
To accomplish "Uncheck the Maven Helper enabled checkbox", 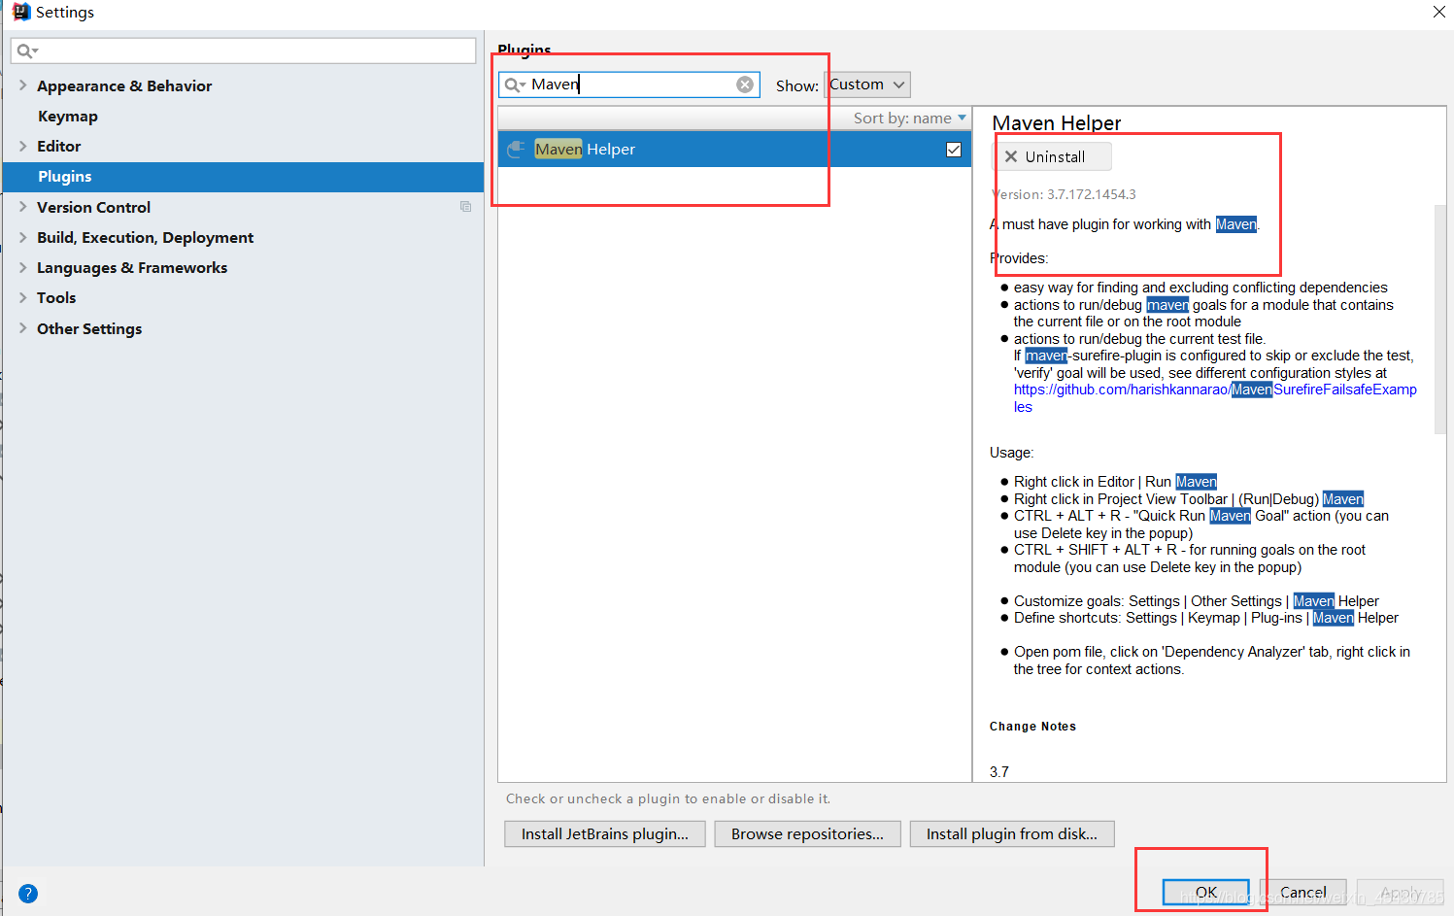I will [954, 150].
